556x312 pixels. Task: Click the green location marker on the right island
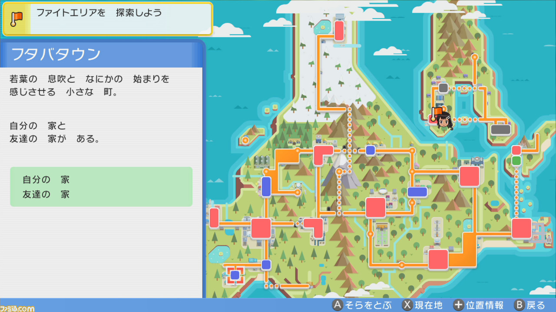pyautogui.click(x=517, y=159)
